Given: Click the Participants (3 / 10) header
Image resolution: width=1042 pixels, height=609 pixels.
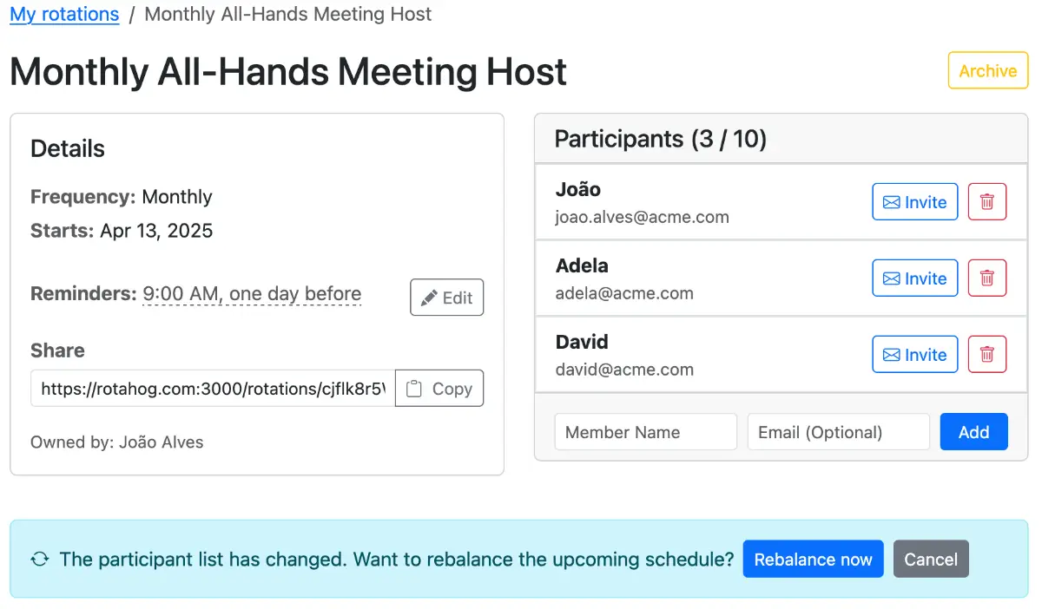Looking at the screenshot, I should click(x=660, y=139).
